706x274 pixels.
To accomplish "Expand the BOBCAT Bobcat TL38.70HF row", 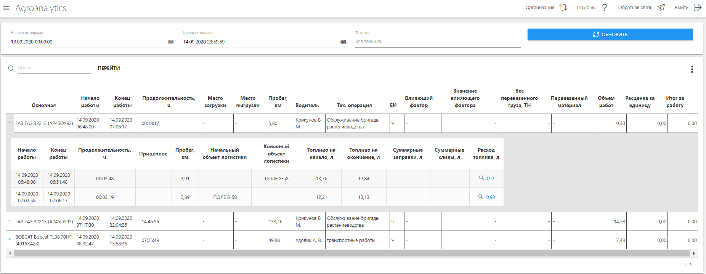I will tap(10, 240).
